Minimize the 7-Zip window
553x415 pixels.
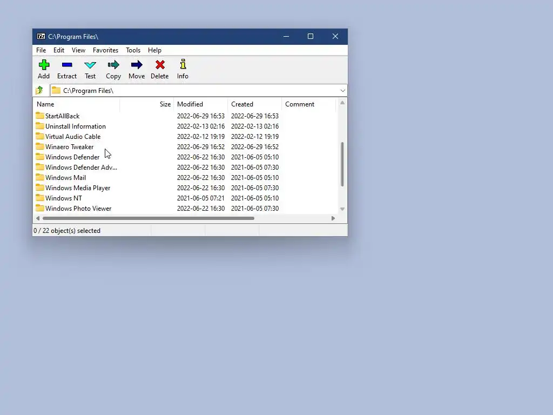(286, 36)
